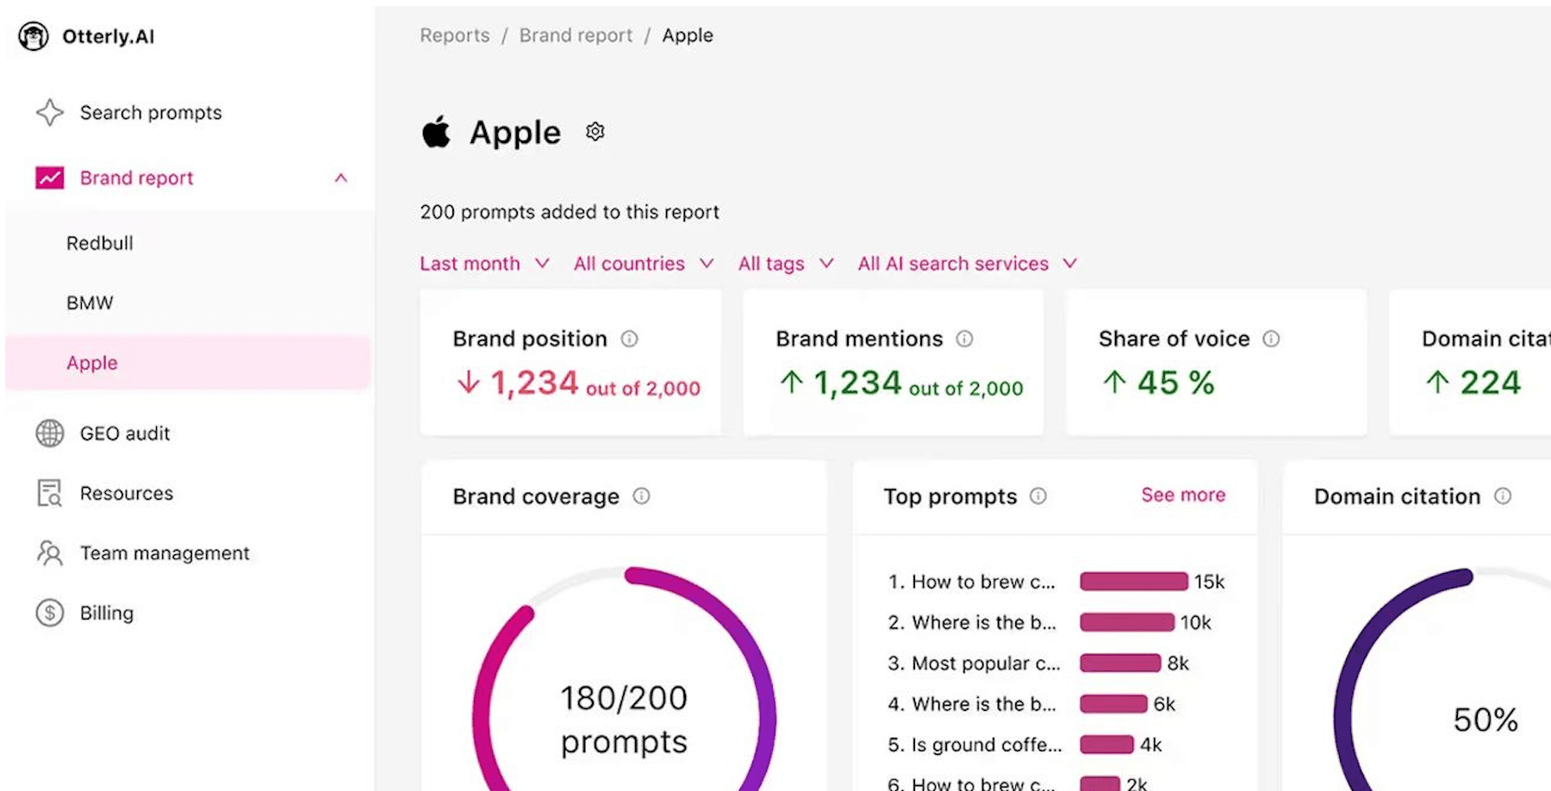The height and width of the screenshot is (791, 1551).
Task: Open Apple report settings gear
Action: click(595, 132)
